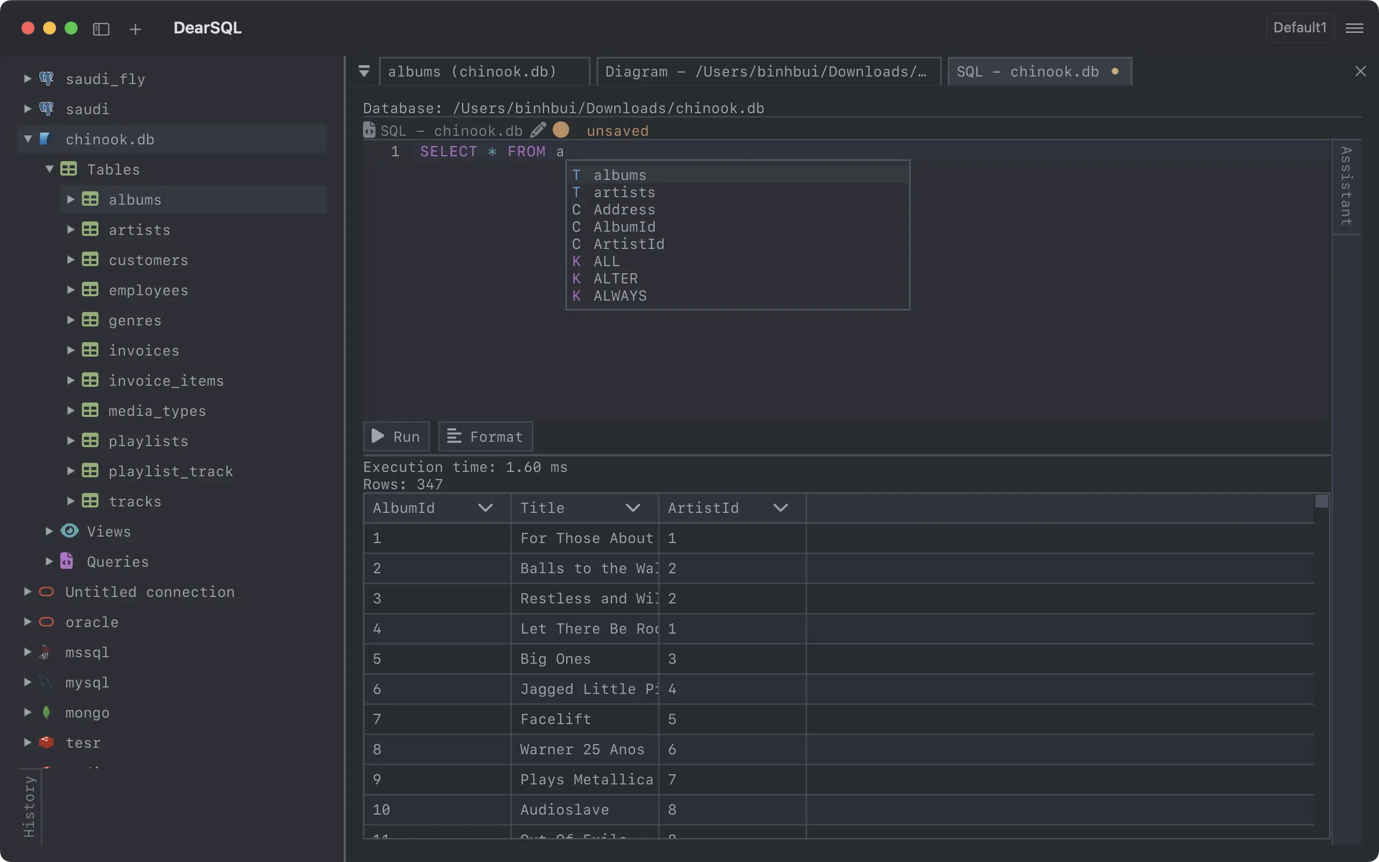The width and height of the screenshot is (1379, 862).
Task: Toggle the Assistant side panel
Action: [1346, 186]
